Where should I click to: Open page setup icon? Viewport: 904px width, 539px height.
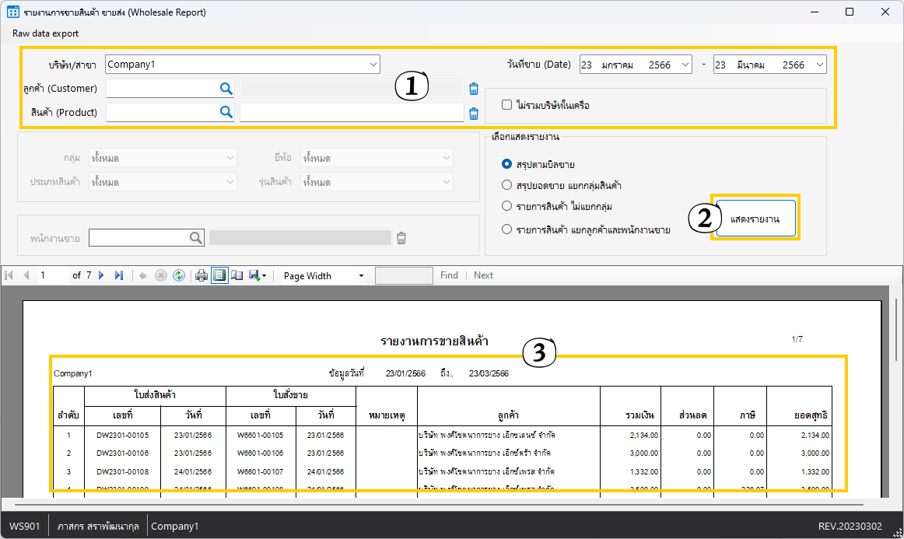click(x=237, y=275)
